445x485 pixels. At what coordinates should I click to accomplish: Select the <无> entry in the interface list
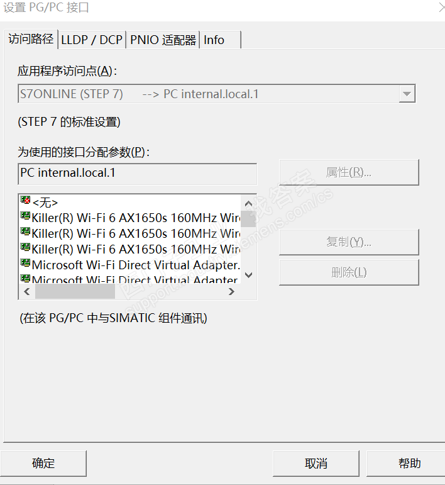45,203
